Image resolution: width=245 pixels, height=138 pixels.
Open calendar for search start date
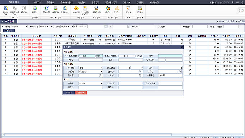click(x=106, y=27)
